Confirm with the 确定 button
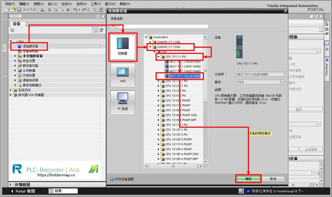 click(248, 179)
